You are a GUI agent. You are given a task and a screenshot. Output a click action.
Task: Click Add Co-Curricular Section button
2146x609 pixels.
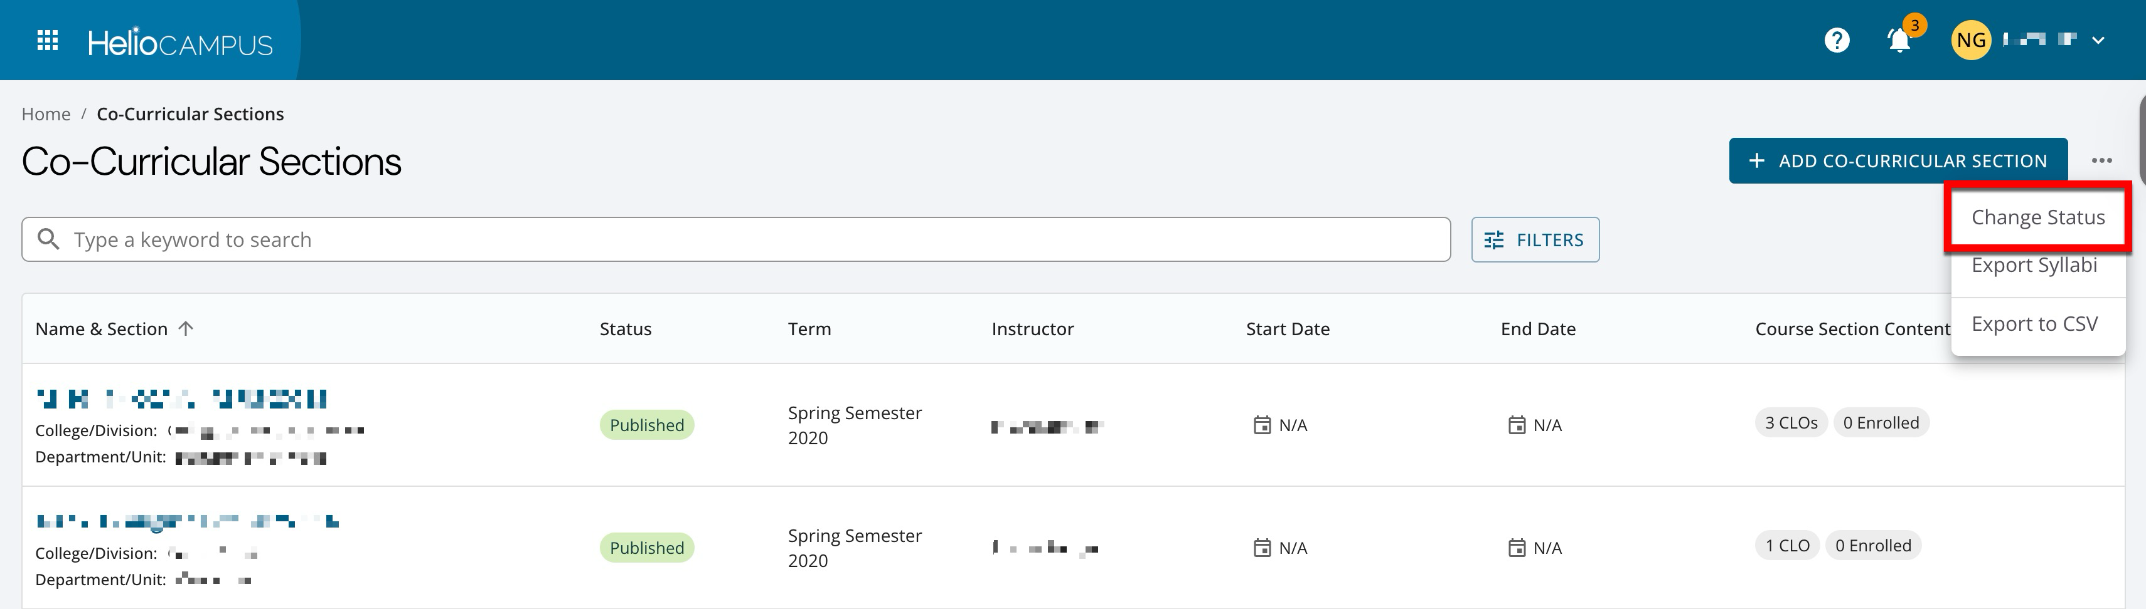[1897, 160]
